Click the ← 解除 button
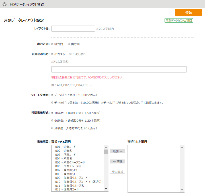Viewport: 205px width, 195px height. click(118, 161)
